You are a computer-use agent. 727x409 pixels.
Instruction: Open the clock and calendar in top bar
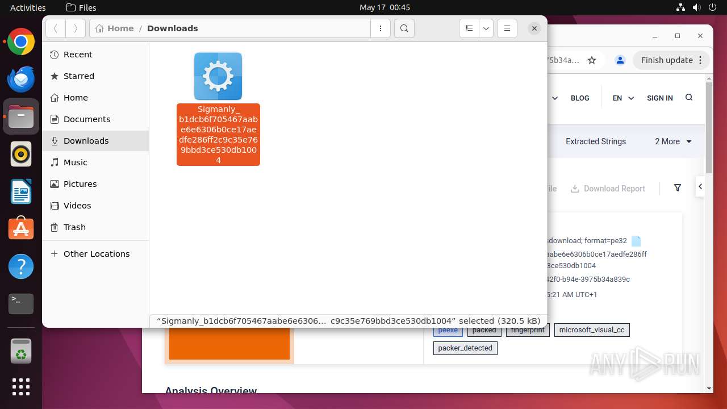(x=385, y=7)
